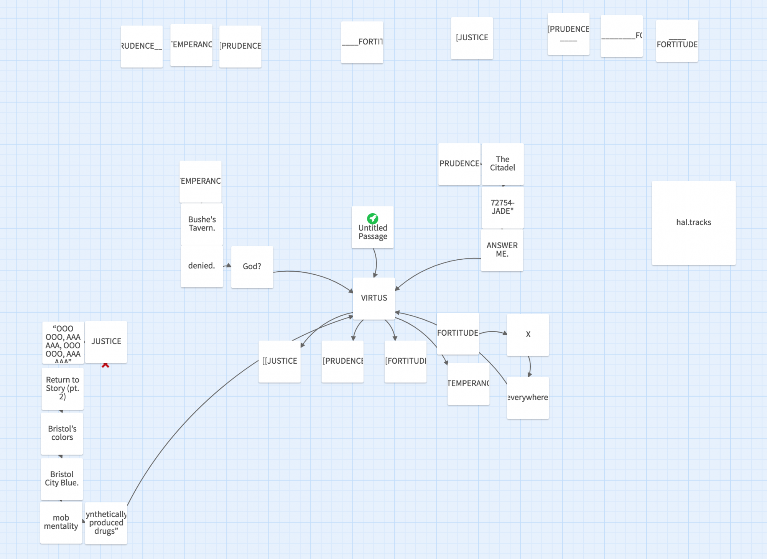Select the [PRUDENCE card between [[JUSTICE and [FORTITUDI
767x559 pixels.
342,361
